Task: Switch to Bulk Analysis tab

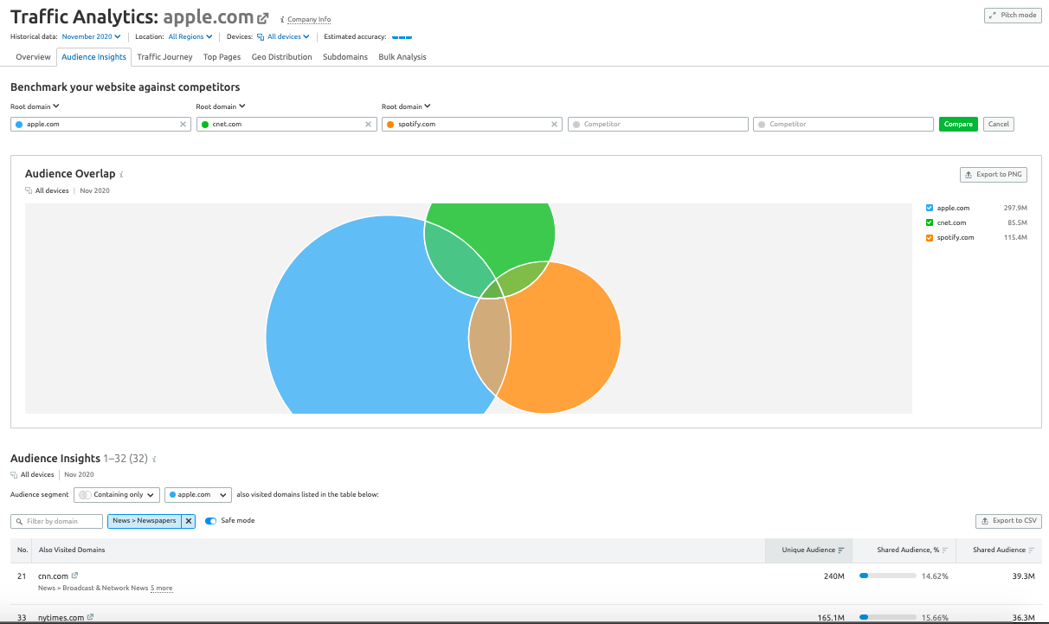Action: coord(402,57)
